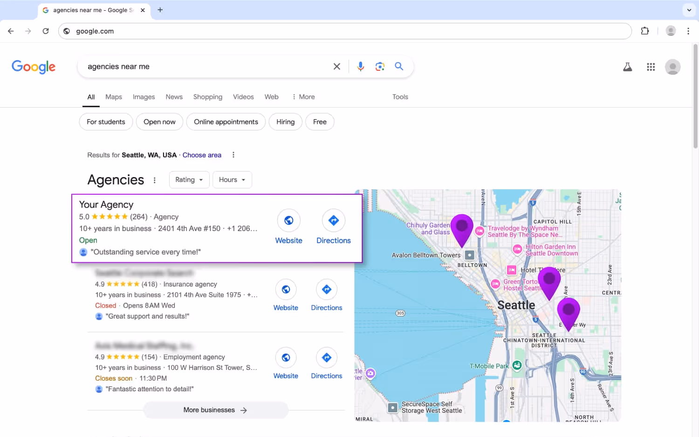Switch to the News tab
Viewport: 699px width, 437px height.
tap(174, 97)
